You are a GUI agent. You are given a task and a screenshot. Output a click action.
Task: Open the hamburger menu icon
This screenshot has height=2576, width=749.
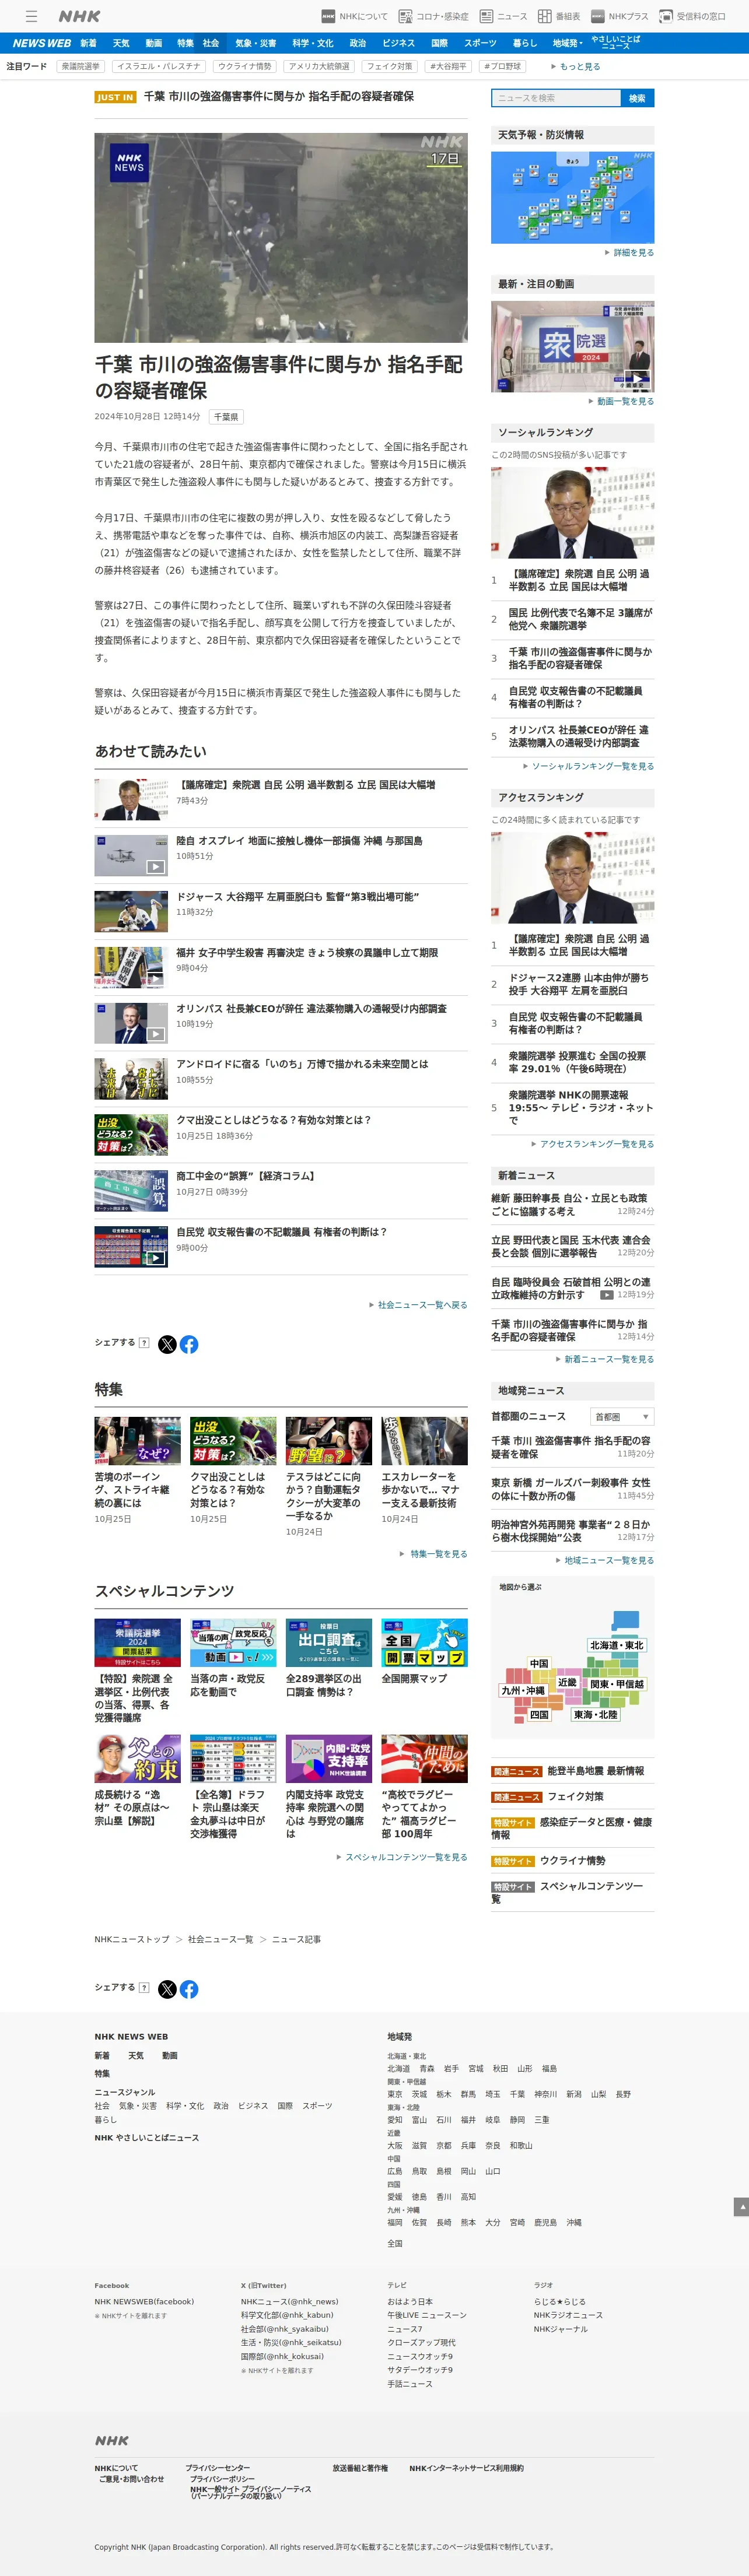[31, 16]
